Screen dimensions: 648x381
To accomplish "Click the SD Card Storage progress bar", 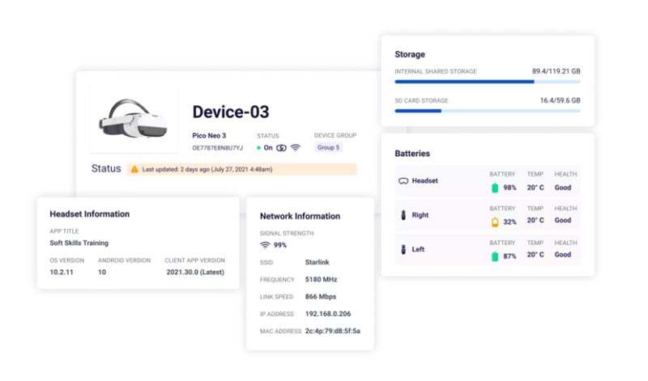I will point(487,111).
